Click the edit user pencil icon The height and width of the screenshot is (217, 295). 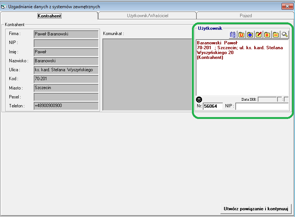259,35
